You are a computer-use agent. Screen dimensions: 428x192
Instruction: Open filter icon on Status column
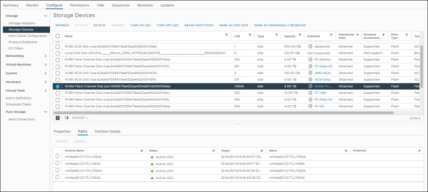pos(213,151)
